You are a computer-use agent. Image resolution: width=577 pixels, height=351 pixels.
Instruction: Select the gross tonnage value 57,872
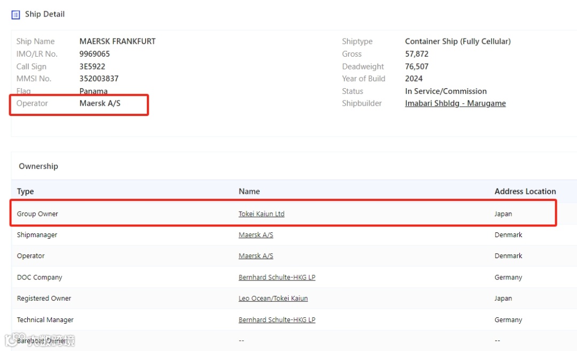click(417, 54)
